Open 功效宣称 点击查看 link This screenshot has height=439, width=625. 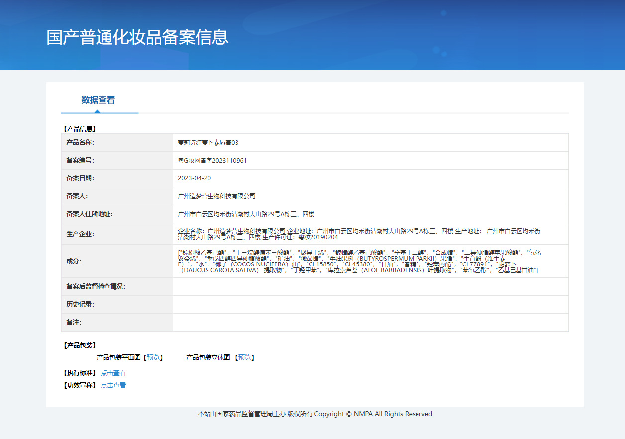pos(113,385)
